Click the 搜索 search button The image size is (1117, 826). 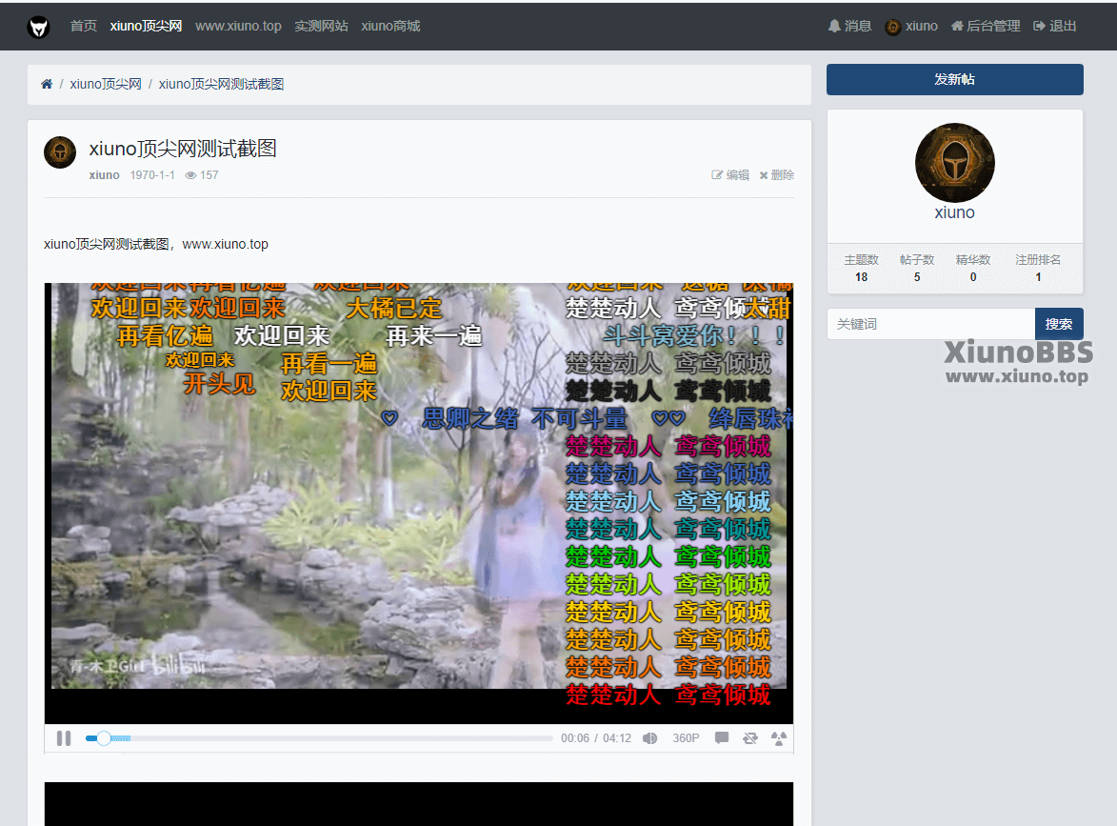pyautogui.click(x=1059, y=324)
